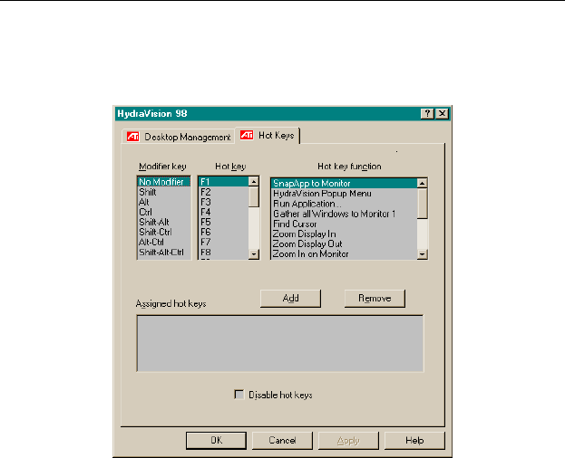Click Hot key function scrollbar thumb
The image size is (565, 458).
click(422, 203)
